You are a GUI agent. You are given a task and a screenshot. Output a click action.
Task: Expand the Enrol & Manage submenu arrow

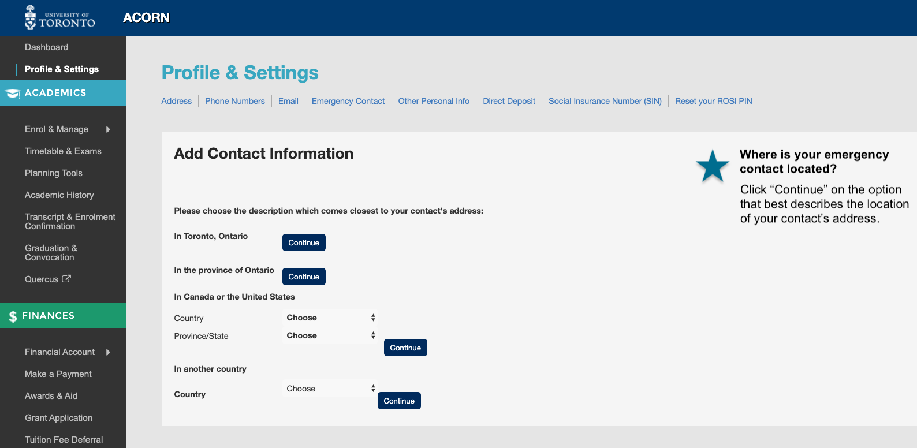point(108,129)
